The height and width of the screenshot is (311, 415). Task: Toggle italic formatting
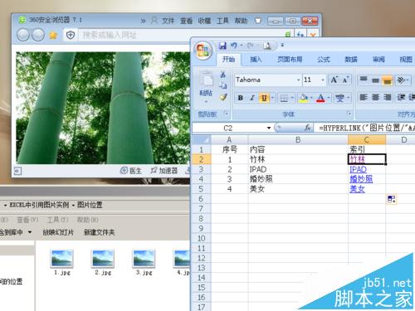(x=252, y=98)
